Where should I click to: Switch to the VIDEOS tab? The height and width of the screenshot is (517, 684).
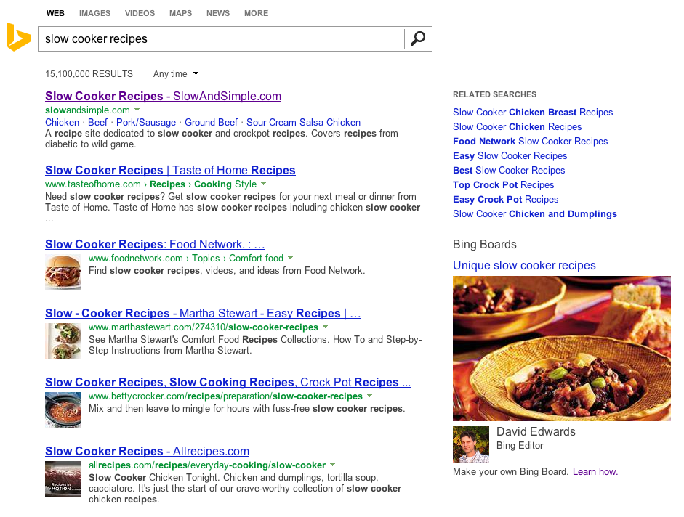coord(140,13)
